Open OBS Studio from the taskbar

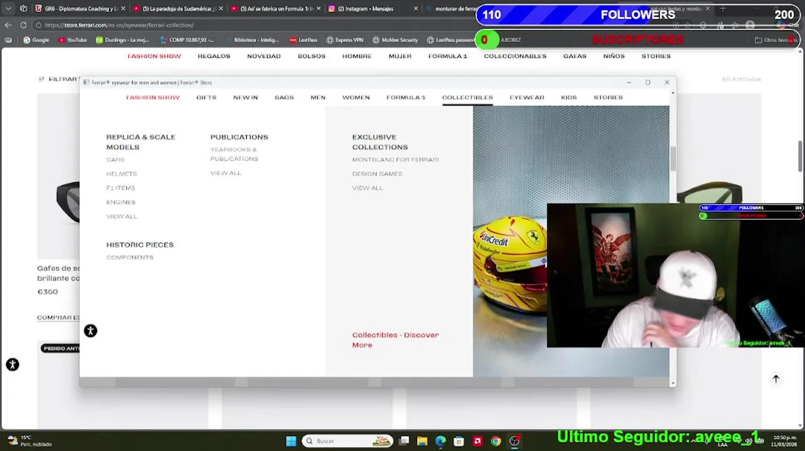tap(514, 441)
